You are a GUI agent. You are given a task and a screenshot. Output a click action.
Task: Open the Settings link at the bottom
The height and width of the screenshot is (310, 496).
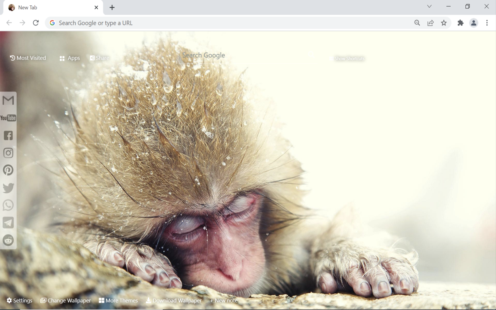pyautogui.click(x=19, y=301)
